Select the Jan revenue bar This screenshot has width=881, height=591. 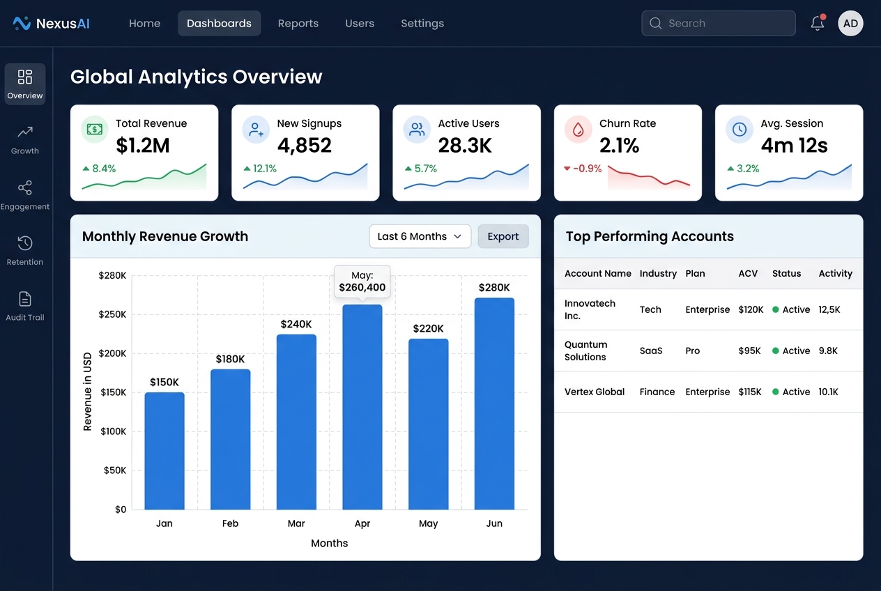click(164, 451)
